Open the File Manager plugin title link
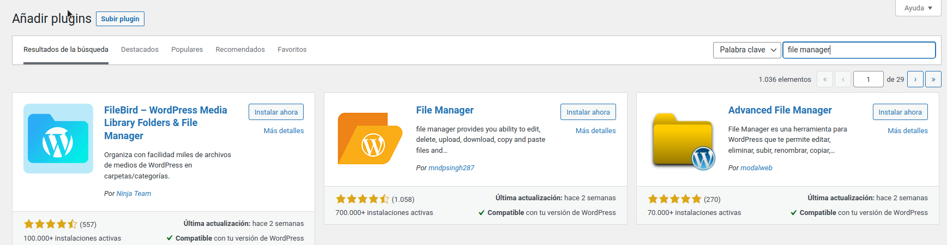This screenshot has width=947, height=245. (445, 110)
